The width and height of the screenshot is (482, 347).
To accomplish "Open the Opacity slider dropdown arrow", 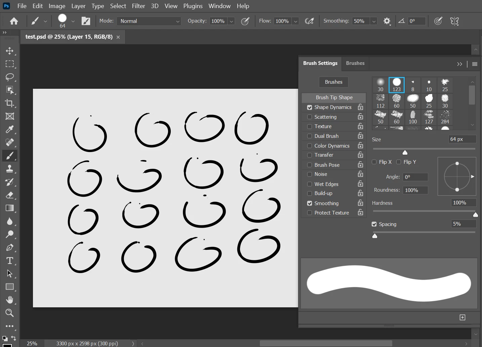I will [x=231, y=21].
